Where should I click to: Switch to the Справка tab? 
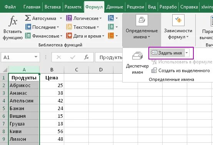click(x=189, y=7)
